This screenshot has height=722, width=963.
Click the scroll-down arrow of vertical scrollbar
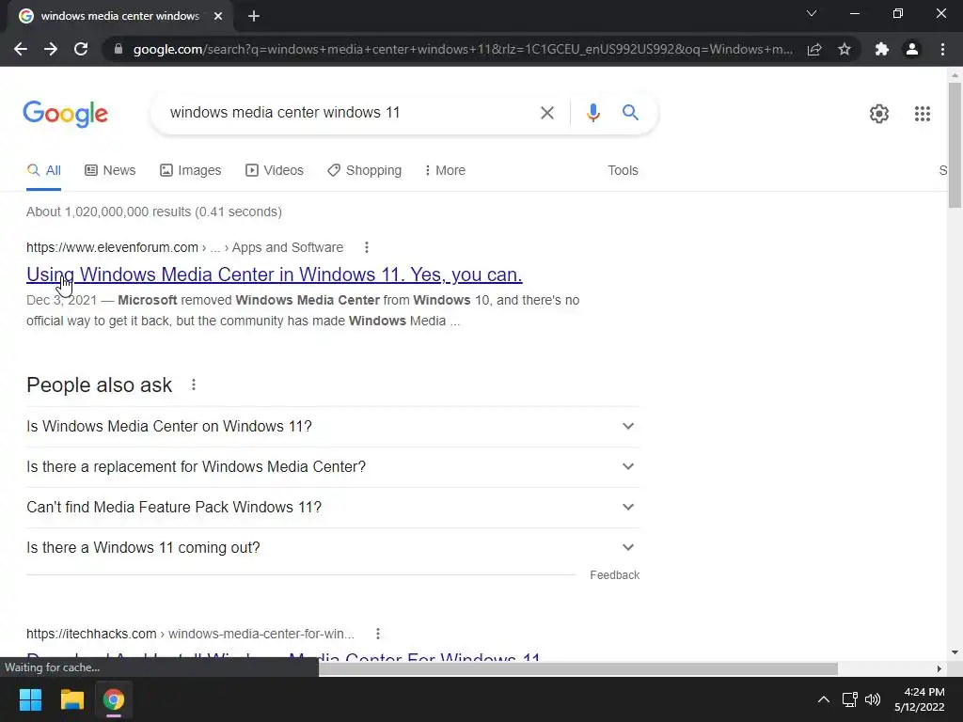[x=955, y=652]
